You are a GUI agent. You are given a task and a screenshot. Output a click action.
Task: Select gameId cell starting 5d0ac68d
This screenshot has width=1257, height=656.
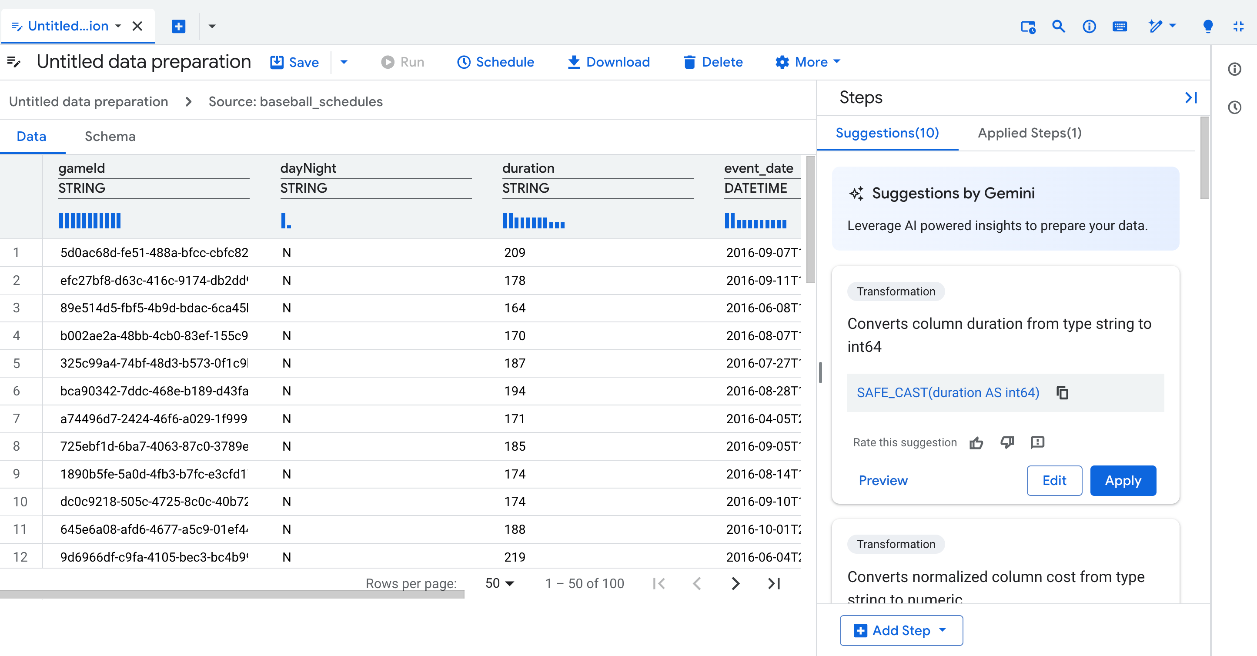pyautogui.click(x=154, y=252)
